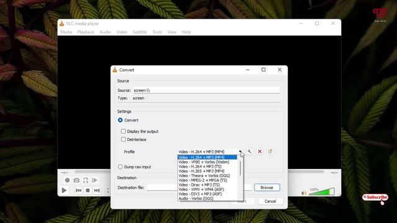Play media with the play button
Viewport: 397px width, 223px height.
(65, 190)
